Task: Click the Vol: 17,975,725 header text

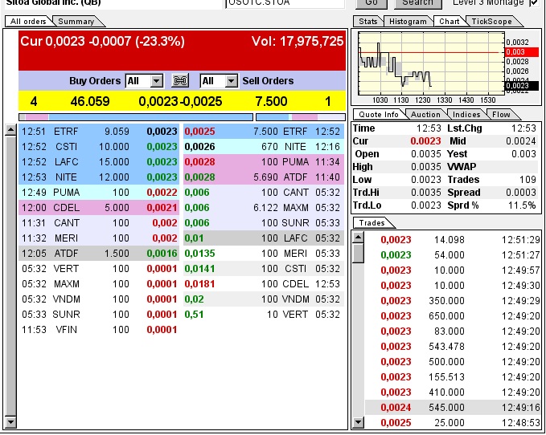Action: coord(298,42)
